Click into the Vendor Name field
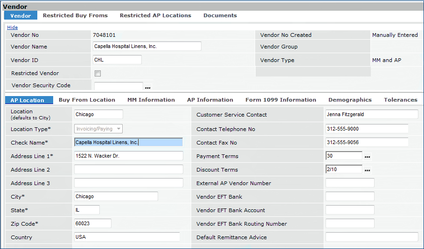The width and height of the screenshot is (424, 249). pos(147,46)
